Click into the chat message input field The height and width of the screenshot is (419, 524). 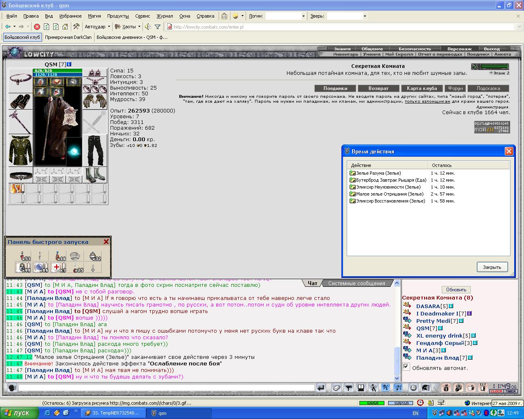[166, 387]
